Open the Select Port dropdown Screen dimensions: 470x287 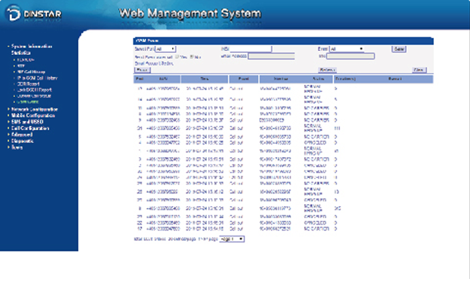click(165, 49)
